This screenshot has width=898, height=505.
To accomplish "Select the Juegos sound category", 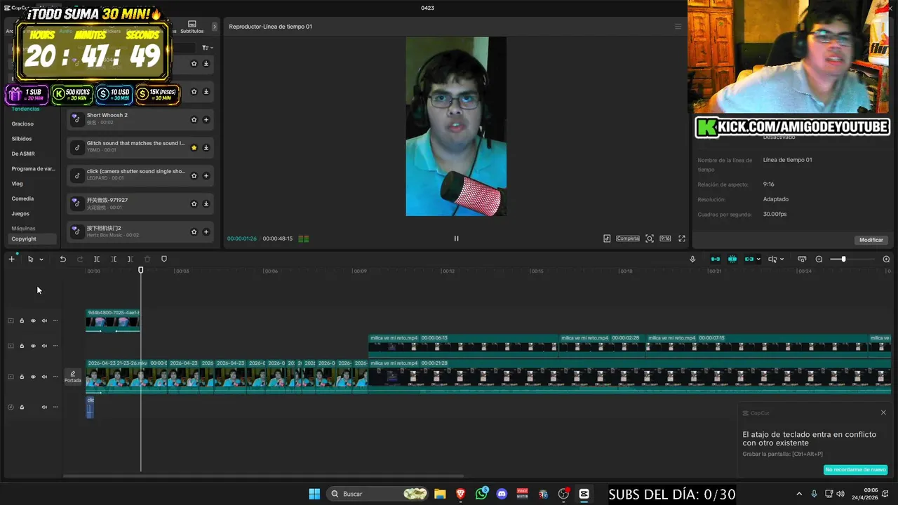I will coord(20,213).
